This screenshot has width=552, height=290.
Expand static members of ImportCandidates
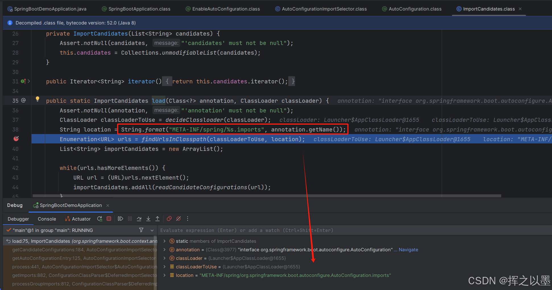click(164, 241)
